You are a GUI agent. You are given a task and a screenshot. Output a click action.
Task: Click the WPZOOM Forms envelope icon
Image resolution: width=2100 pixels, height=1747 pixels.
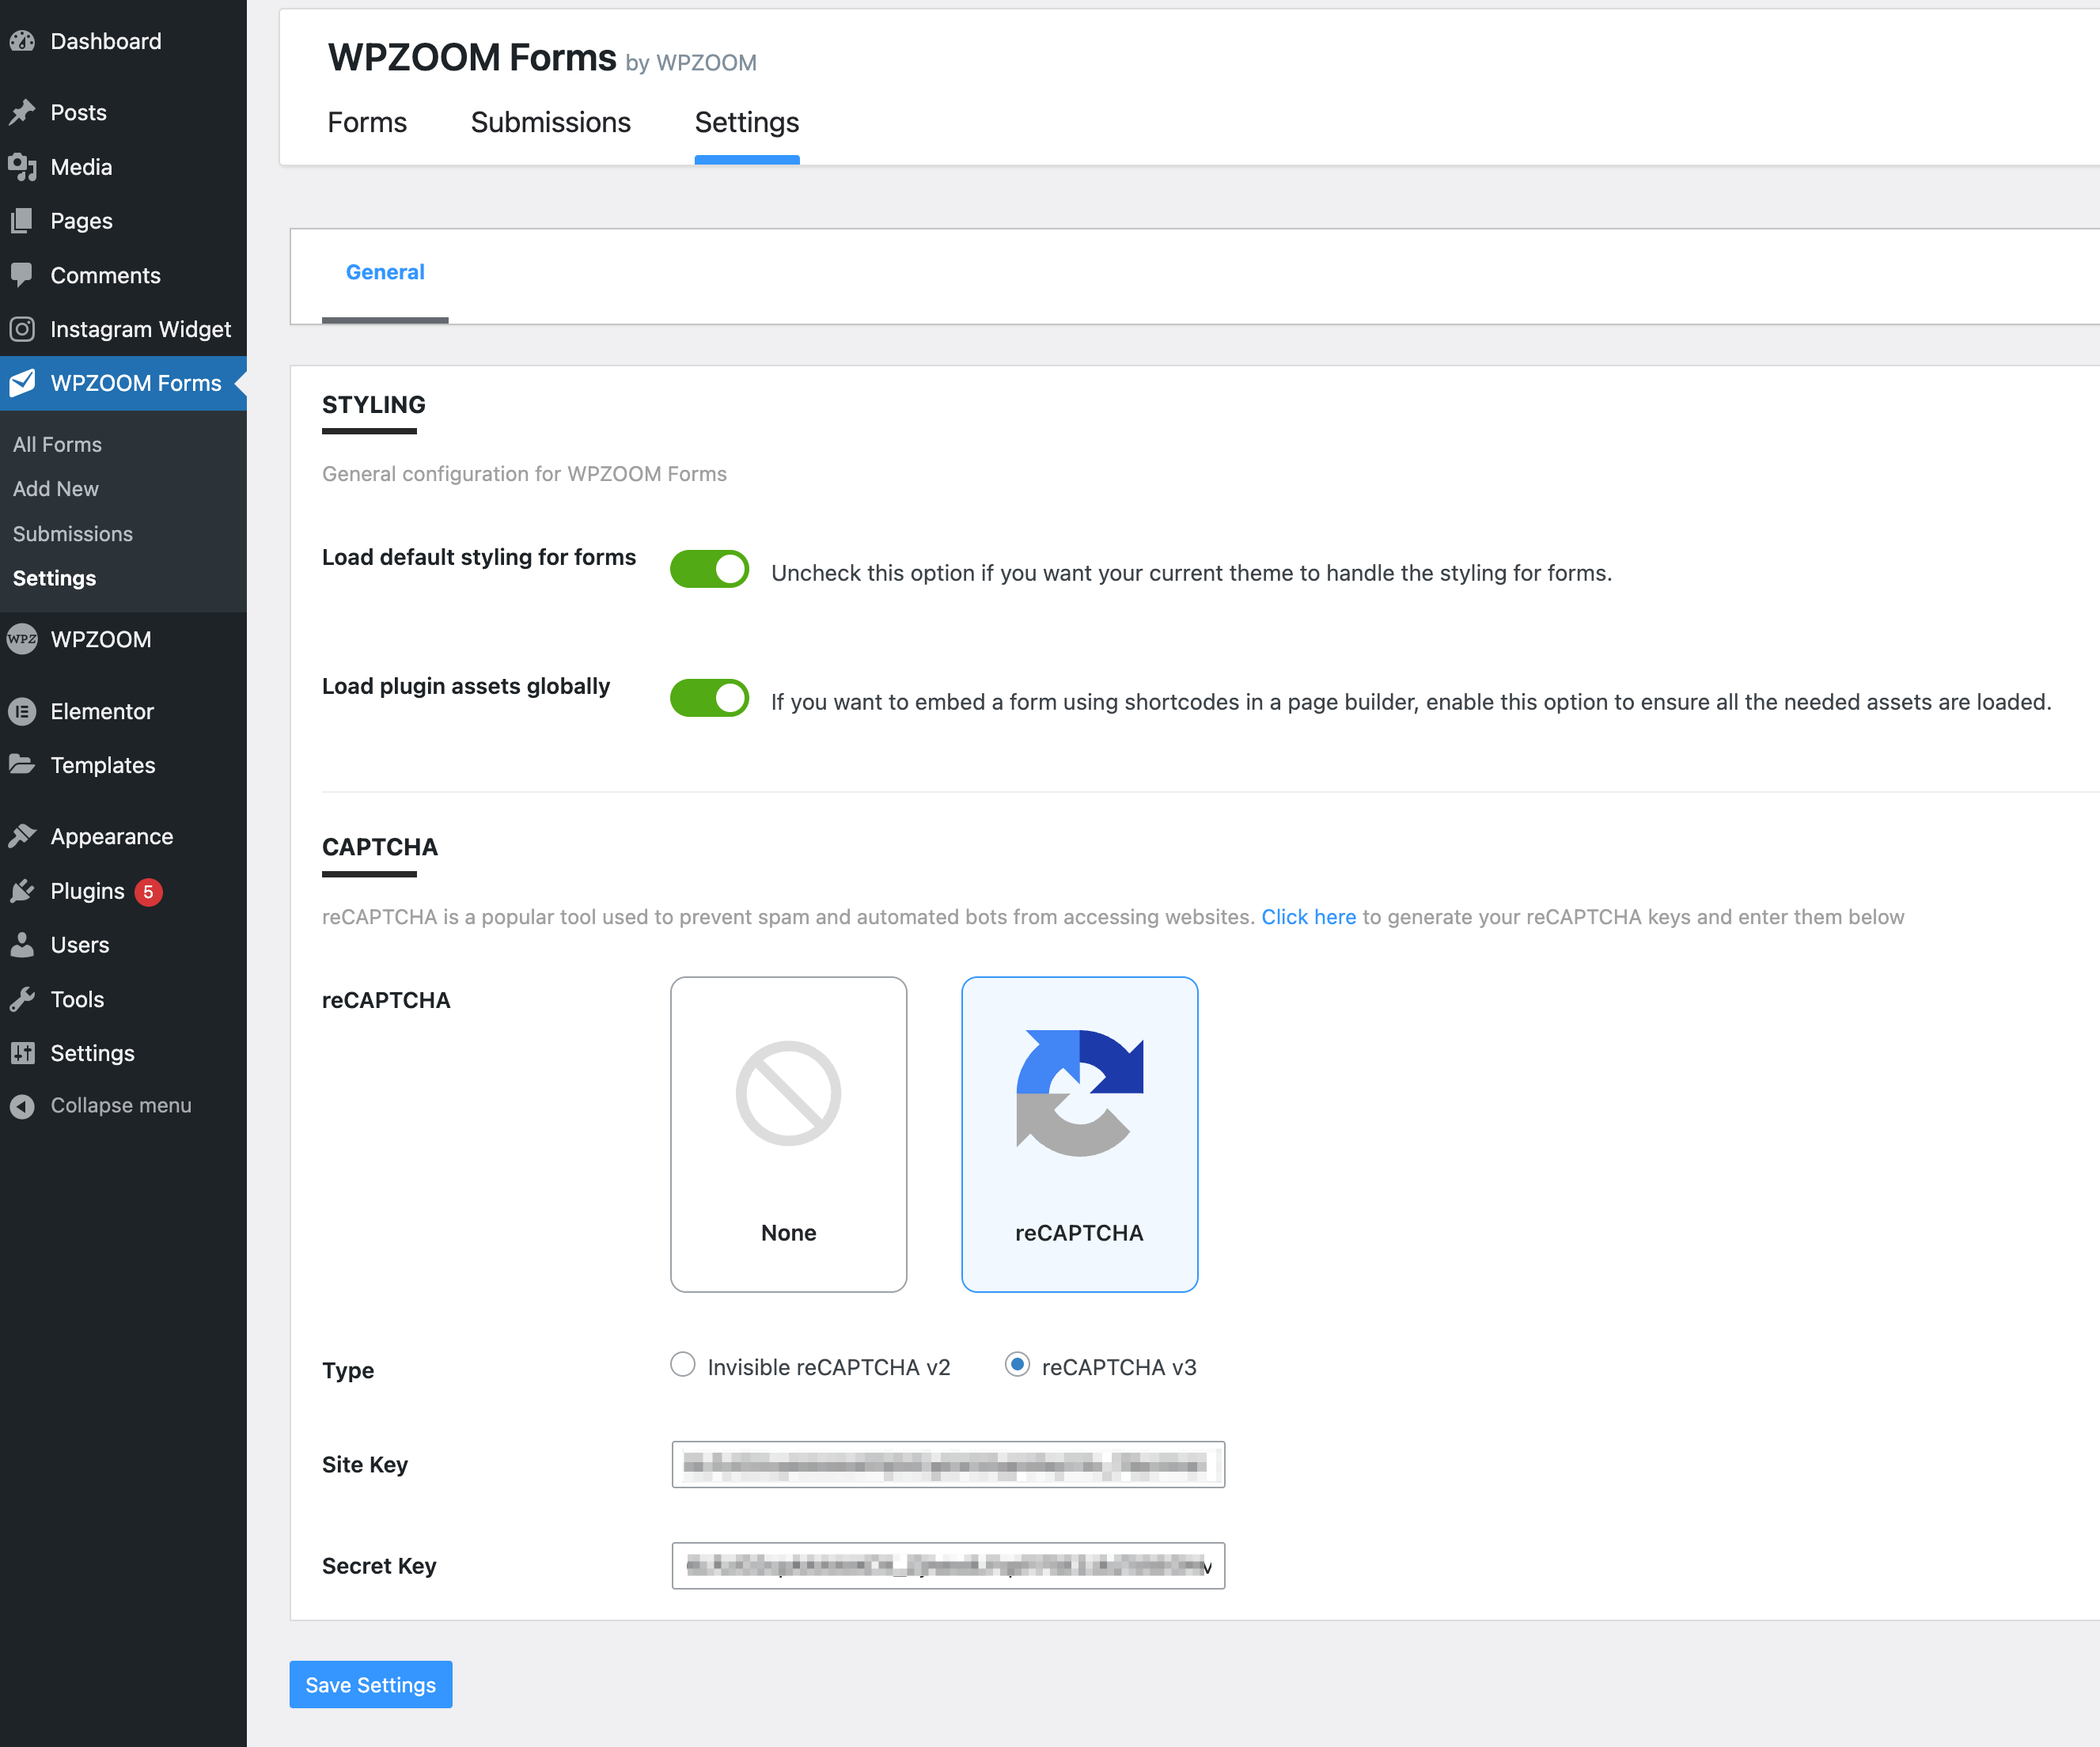click(x=23, y=383)
